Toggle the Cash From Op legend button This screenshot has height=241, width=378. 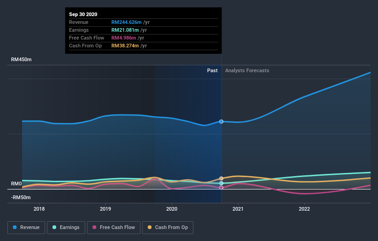click(168, 228)
